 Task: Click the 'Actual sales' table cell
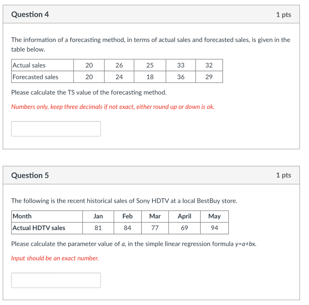click(28, 65)
